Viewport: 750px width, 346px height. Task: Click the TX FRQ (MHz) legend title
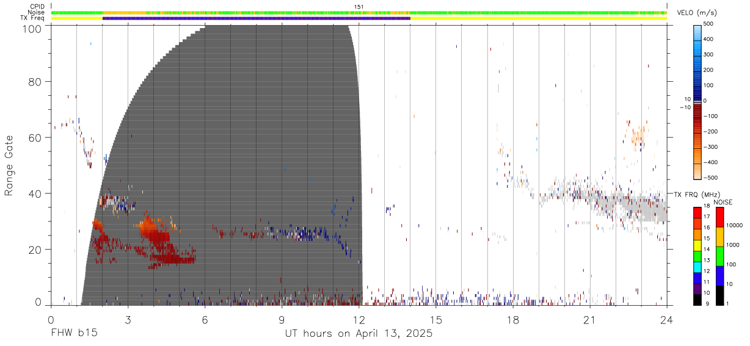pyautogui.click(x=696, y=195)
